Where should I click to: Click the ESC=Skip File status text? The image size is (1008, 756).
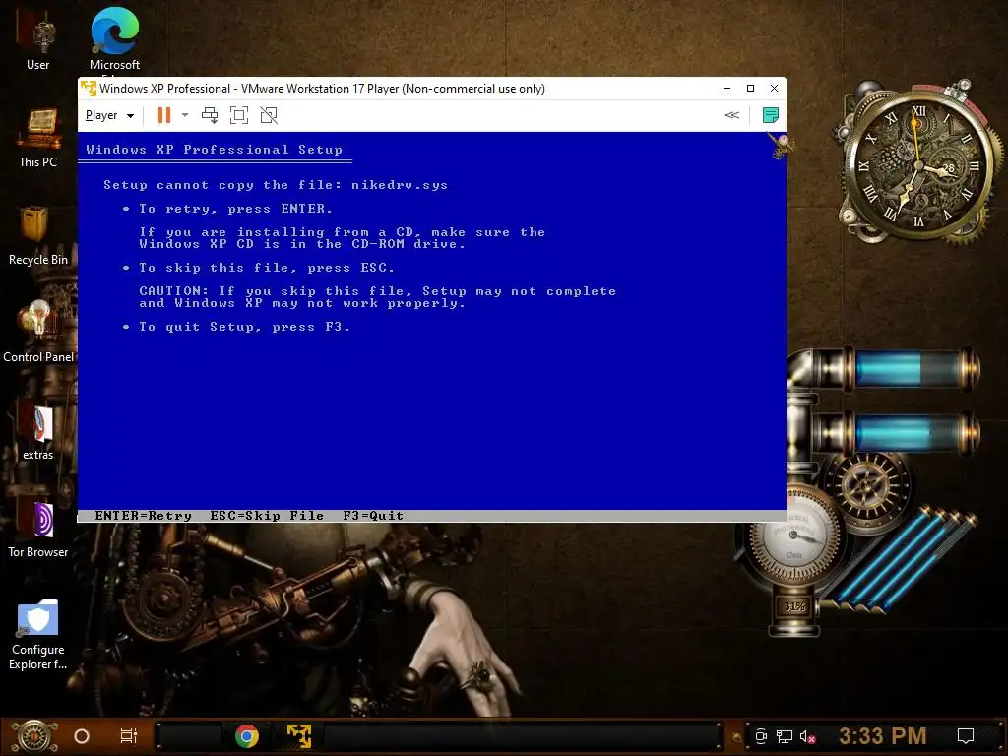click(x=267, y=516)
